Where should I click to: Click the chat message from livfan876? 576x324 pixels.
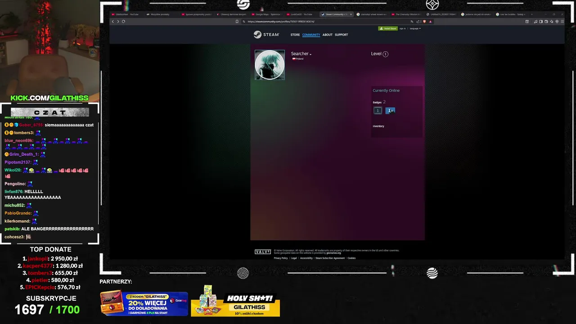point(33,194)
